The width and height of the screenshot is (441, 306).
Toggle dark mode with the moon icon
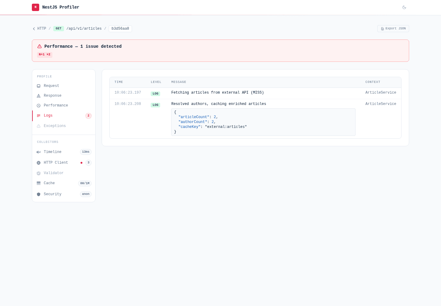pyautogui.click(x=404, y=7)
